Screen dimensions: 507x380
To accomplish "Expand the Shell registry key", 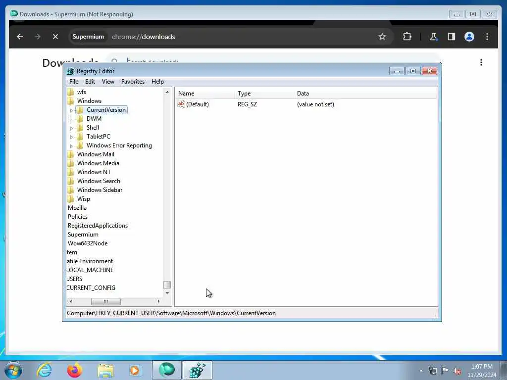I will point(71,128).
